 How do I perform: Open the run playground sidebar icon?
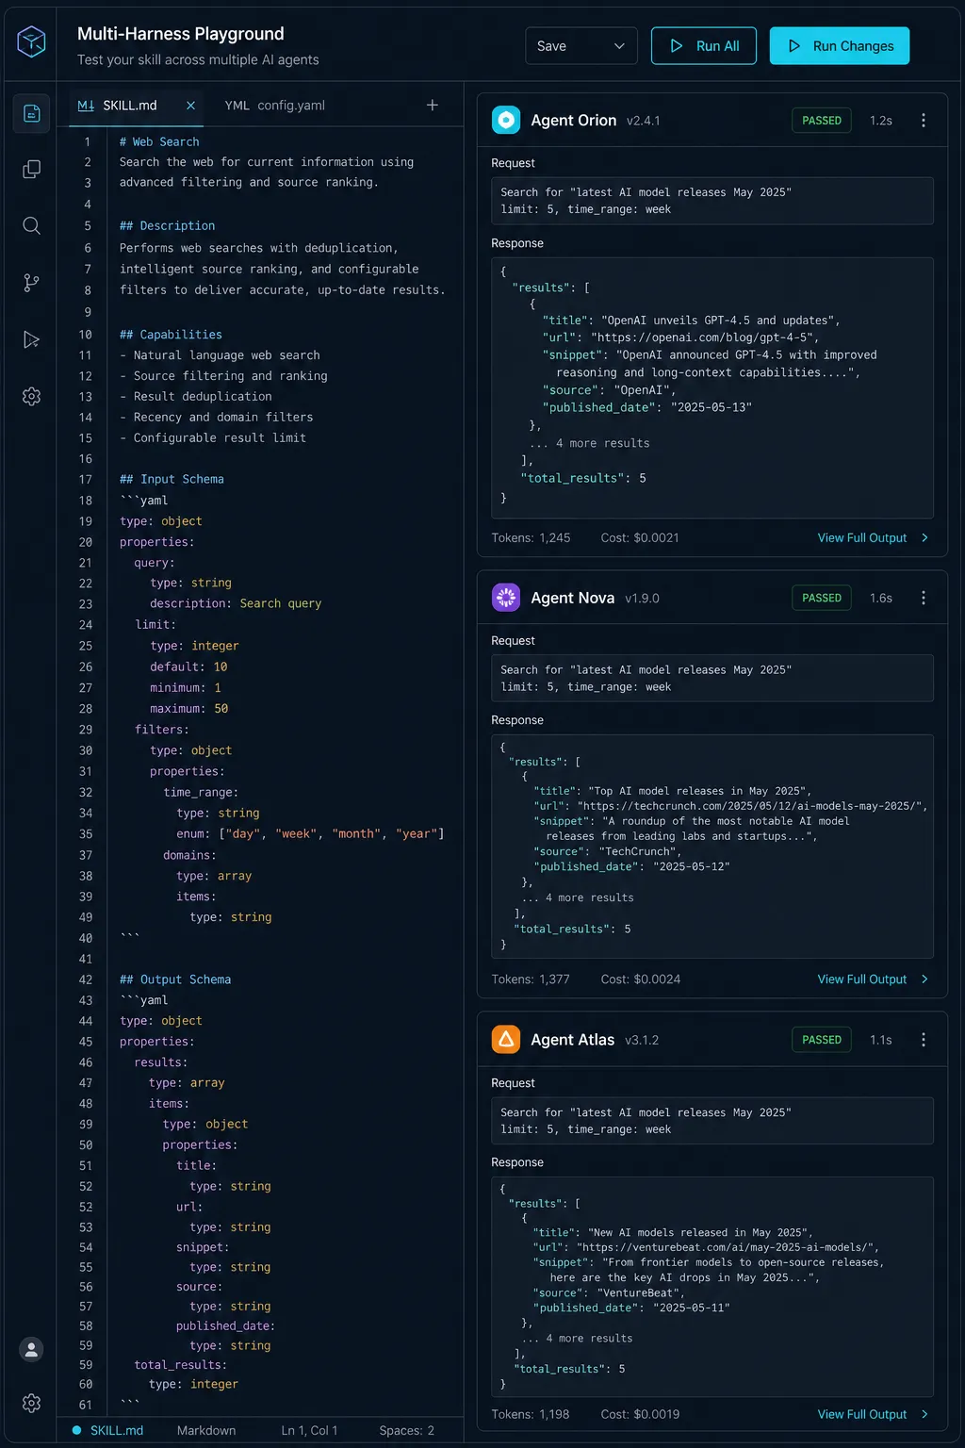[31, 339]
